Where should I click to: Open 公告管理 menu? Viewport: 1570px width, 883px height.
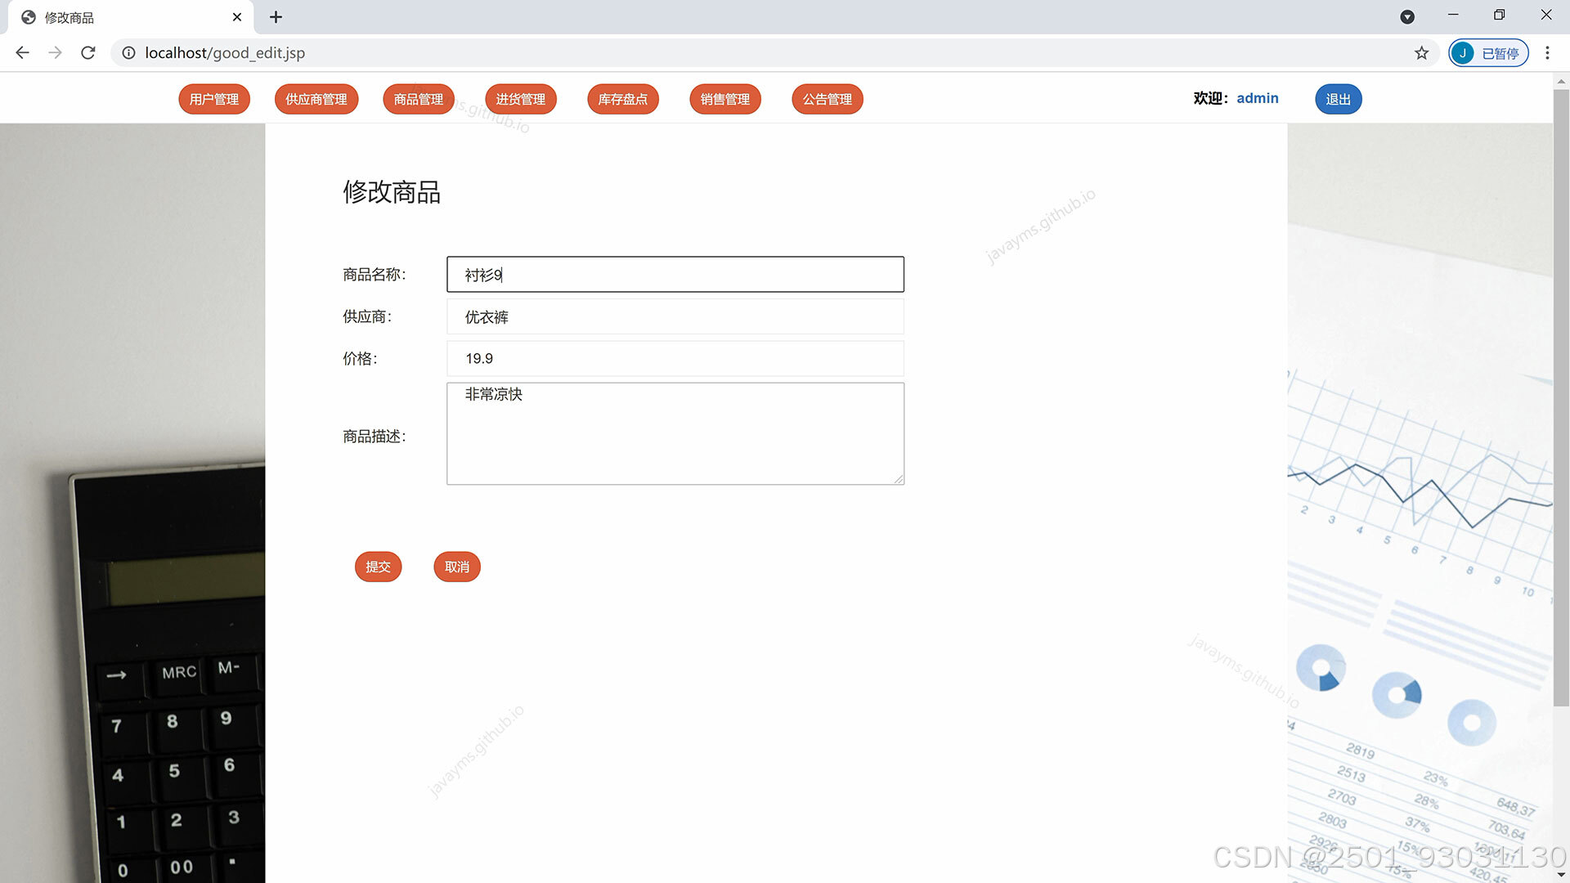tap(828, 99)
